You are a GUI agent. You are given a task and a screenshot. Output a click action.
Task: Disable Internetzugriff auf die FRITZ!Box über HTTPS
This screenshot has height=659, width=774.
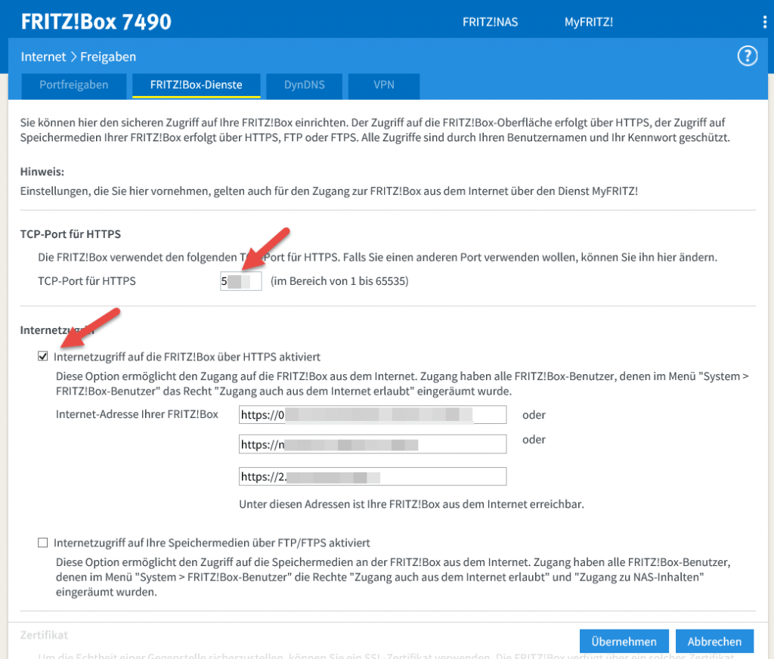tap(43, 355)
